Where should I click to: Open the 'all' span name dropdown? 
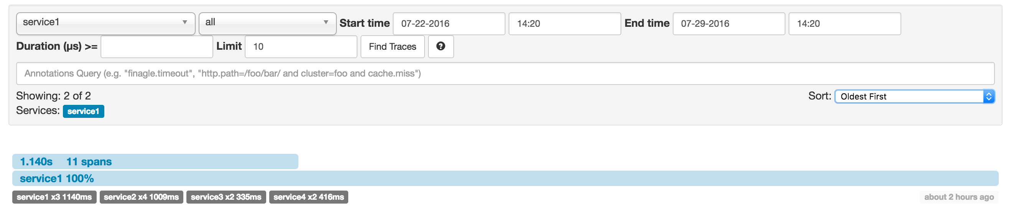pos(267,23)
